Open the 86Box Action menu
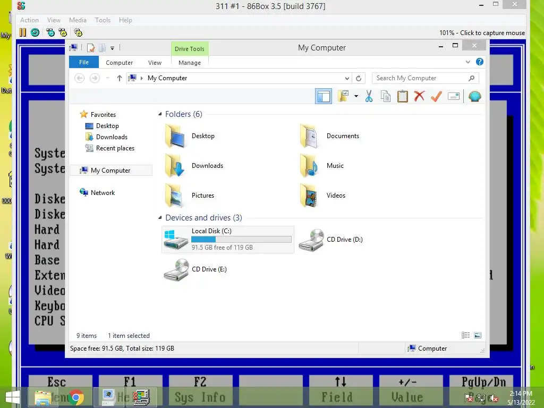This screenshot has height=408, width=544. [x=30, y=20]
